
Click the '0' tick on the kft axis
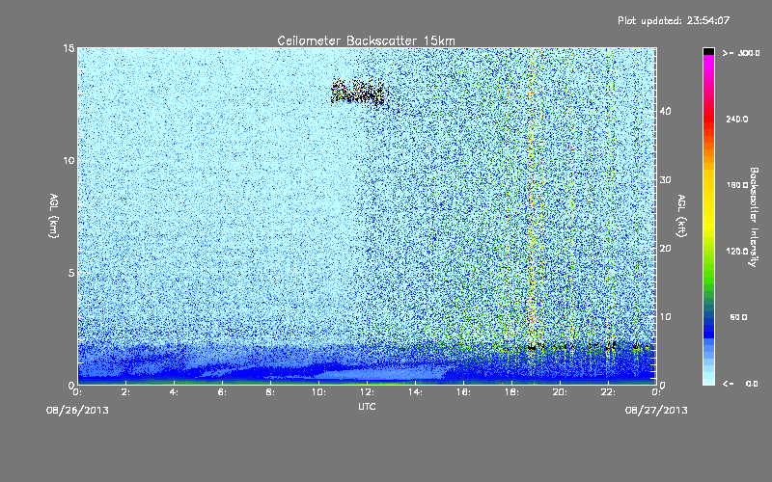(x=662, y=385)
